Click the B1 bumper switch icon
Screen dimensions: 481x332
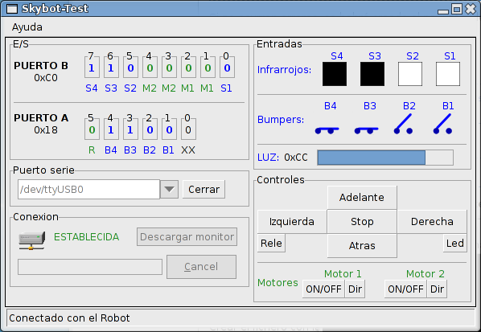coord(442,124)
